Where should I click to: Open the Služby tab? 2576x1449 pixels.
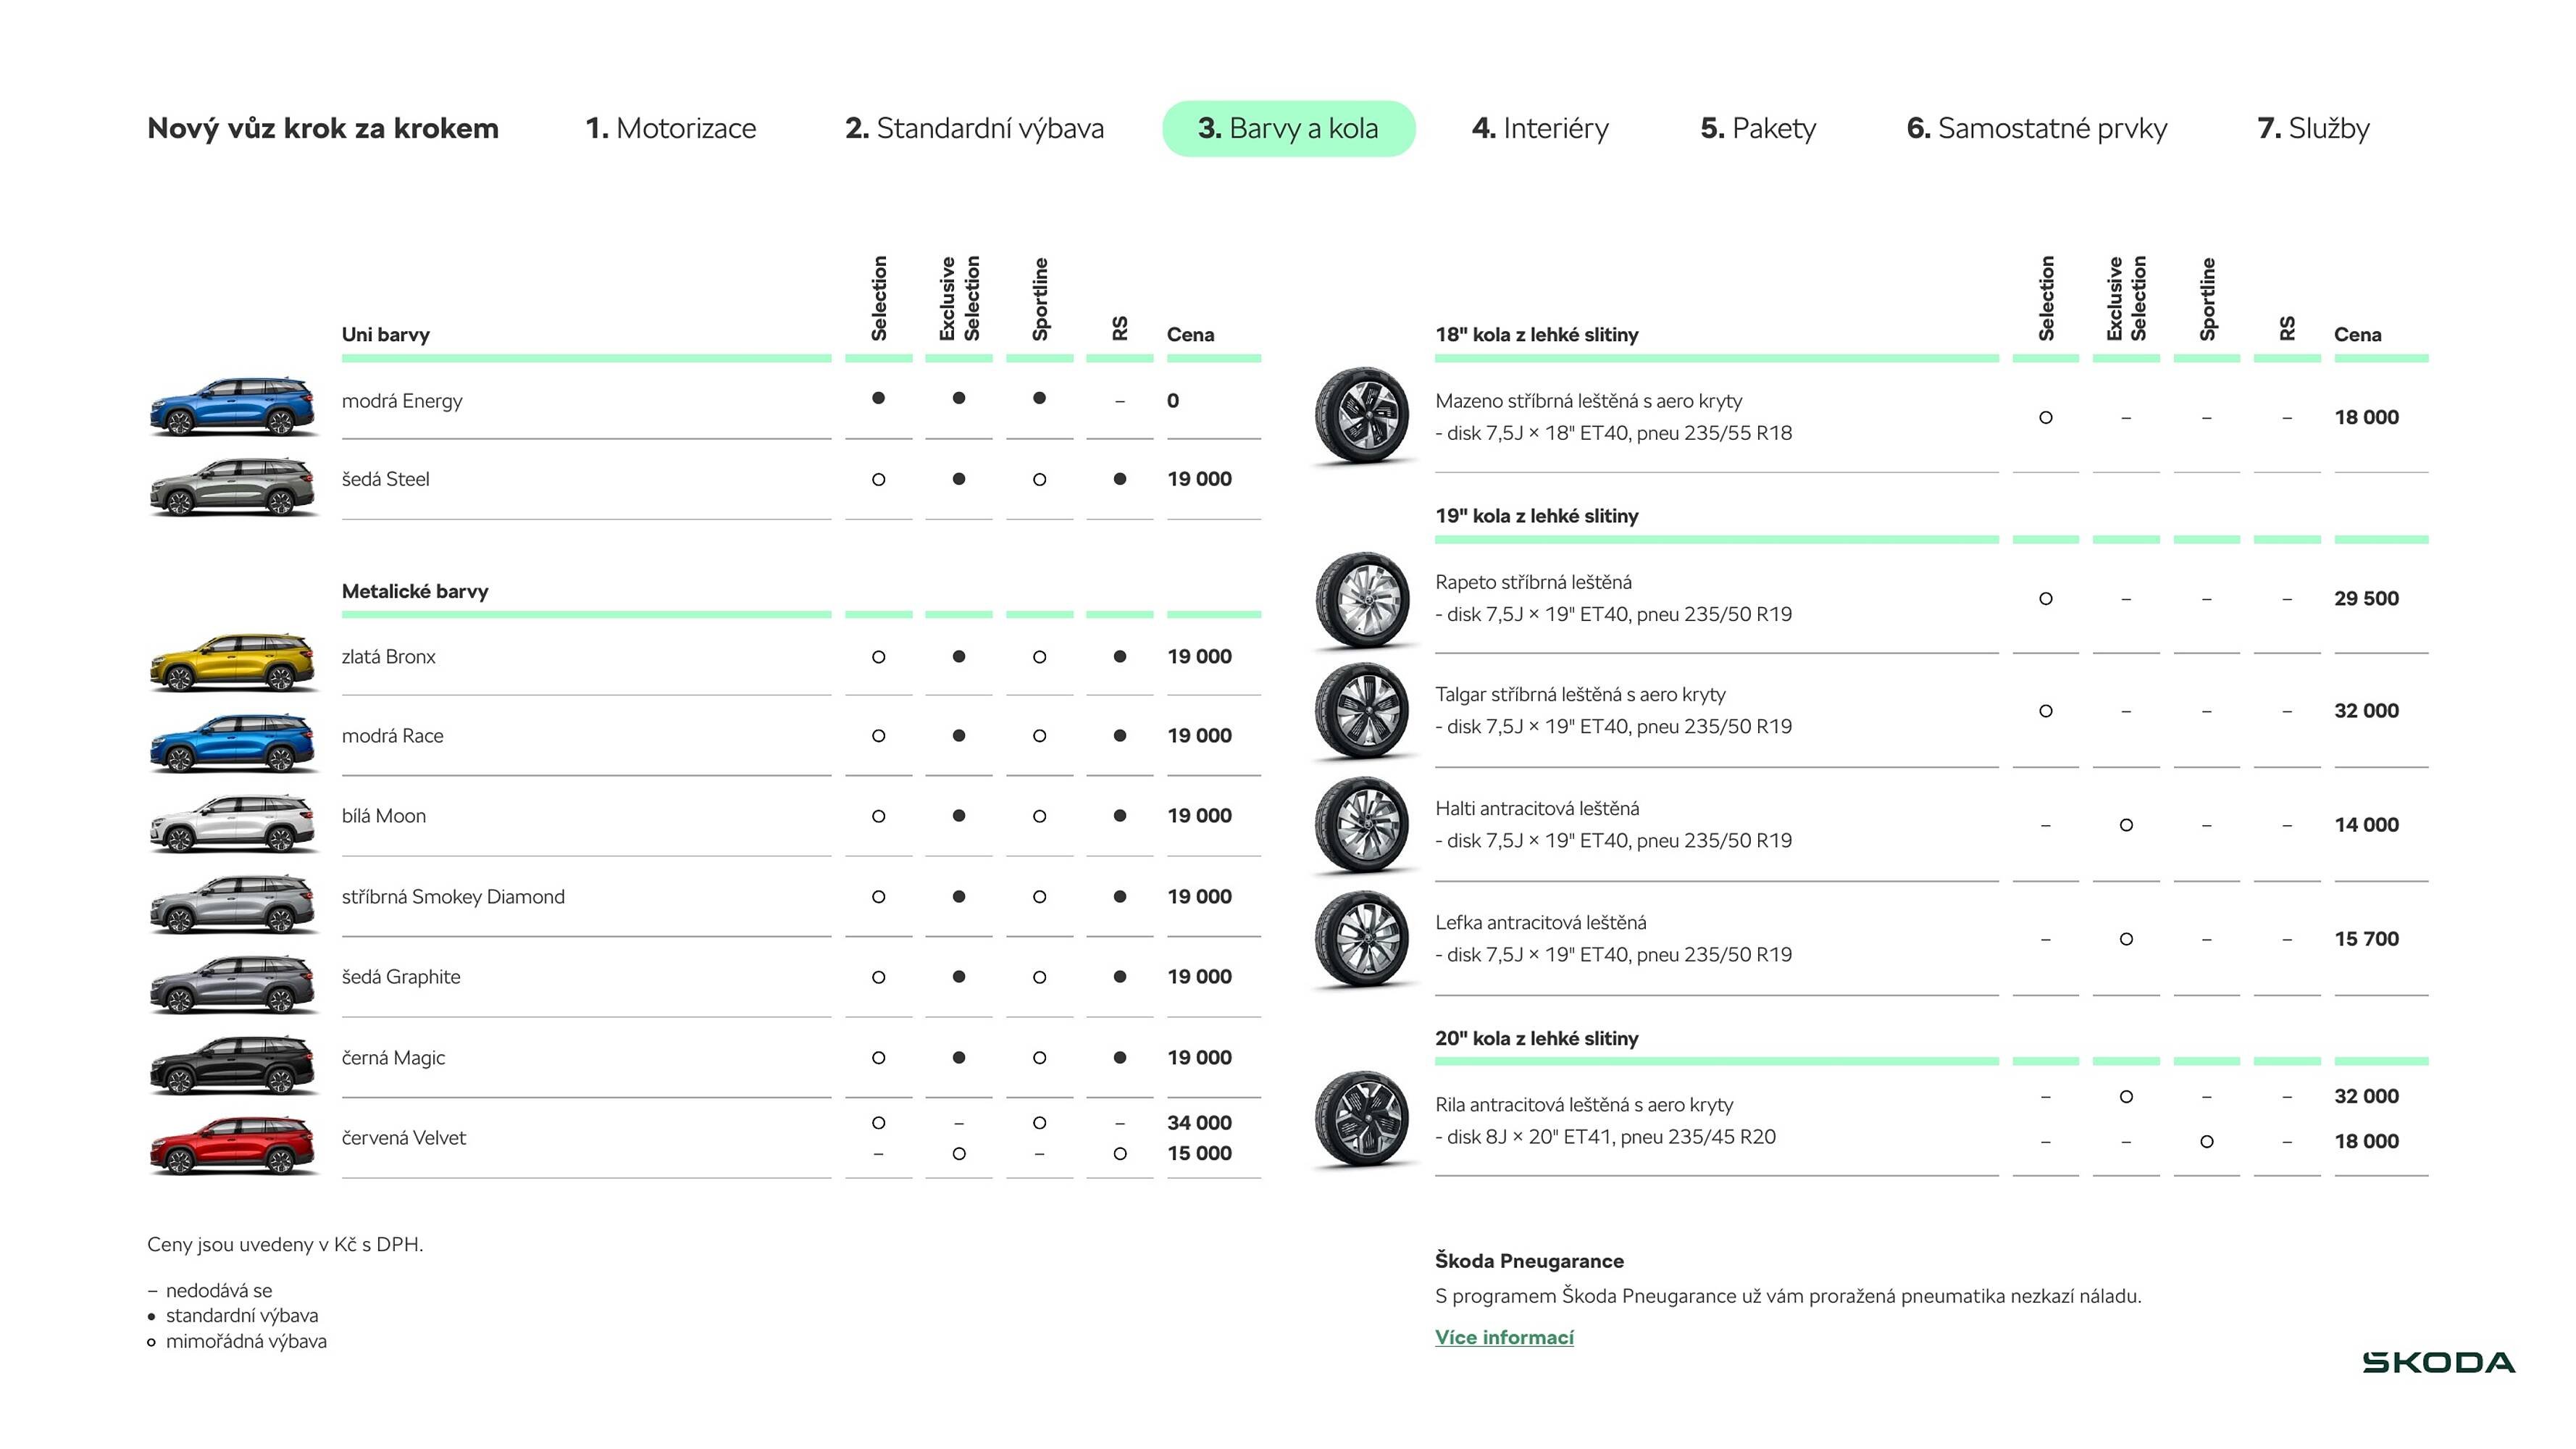(x=2313, y=128)
